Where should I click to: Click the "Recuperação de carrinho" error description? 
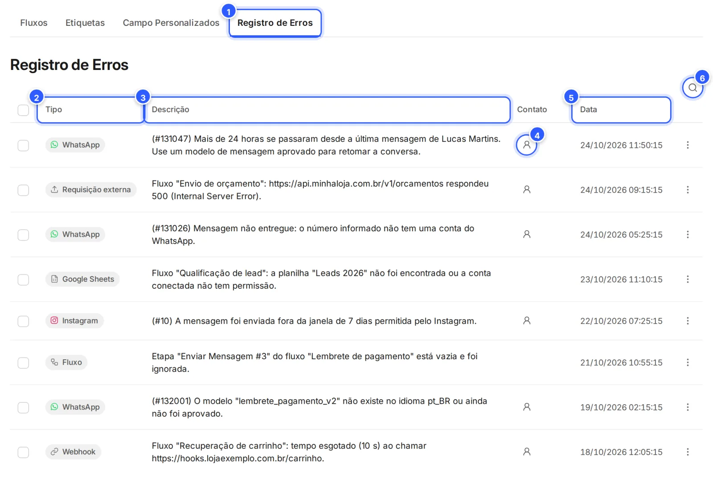coord(289,452)
